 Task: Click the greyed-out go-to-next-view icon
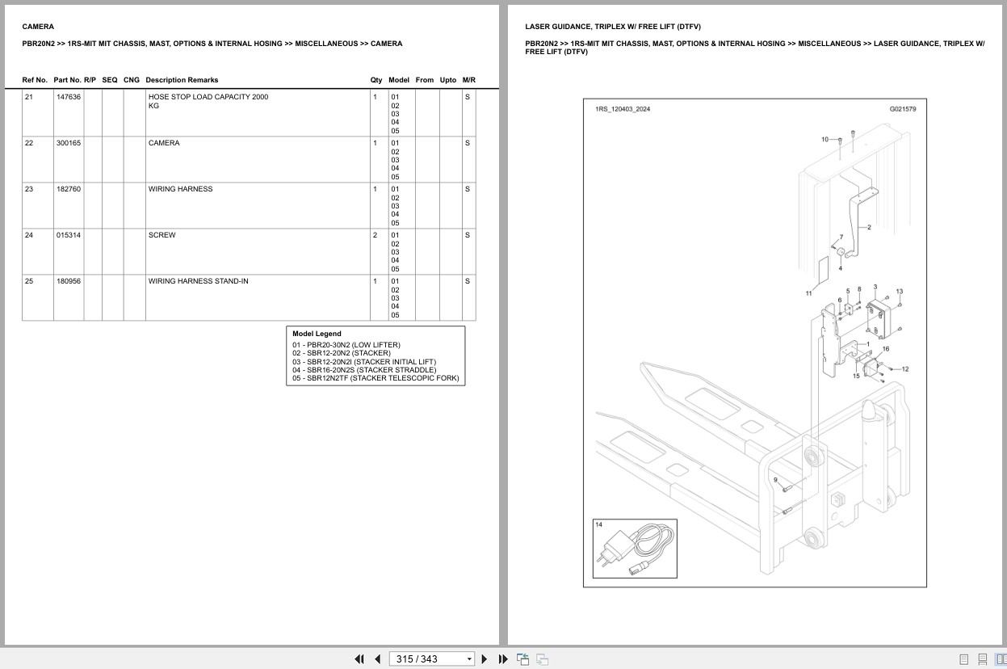pyautogui.click(x=543, y=659)
